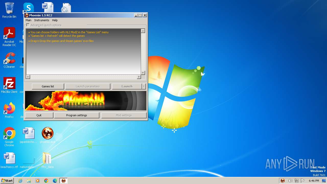Open Chrome from the taskbar
This screenshot has height=184, width=327.
pos(46,181)
